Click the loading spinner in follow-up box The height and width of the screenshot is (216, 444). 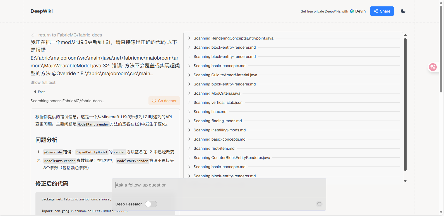tap(319, 204)
